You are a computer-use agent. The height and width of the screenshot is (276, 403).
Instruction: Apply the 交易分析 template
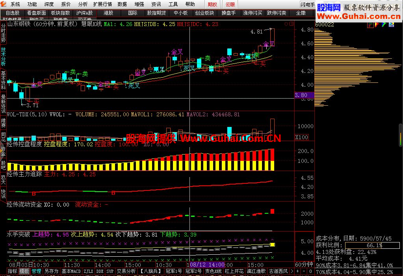[x=126, y=271]
